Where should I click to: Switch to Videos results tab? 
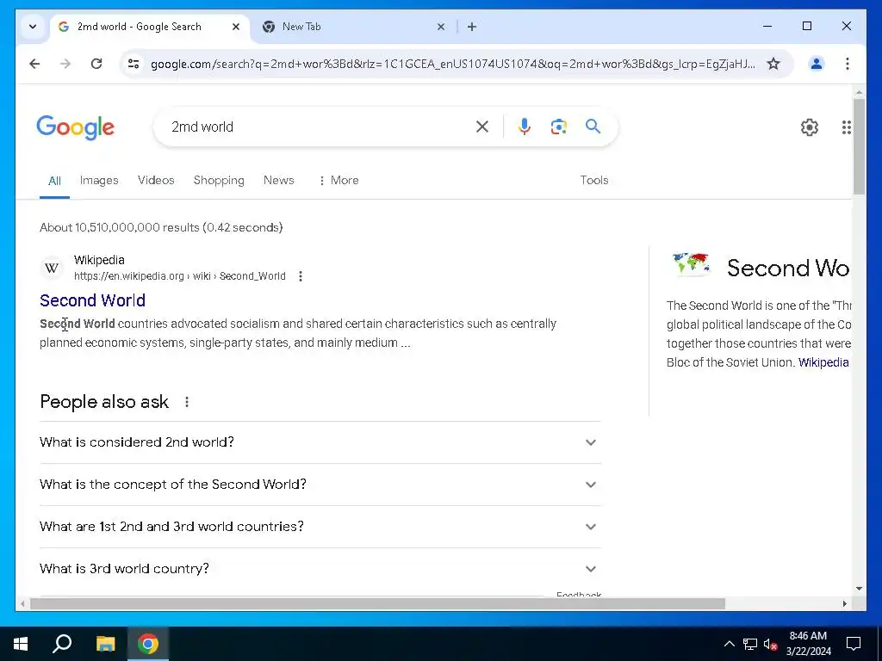[x=156, y=181]
